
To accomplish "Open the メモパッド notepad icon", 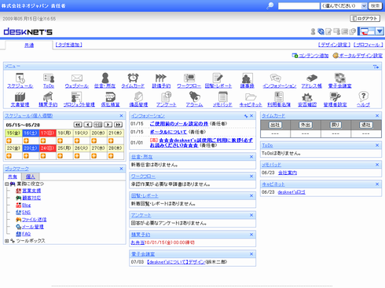I will pos(222,97).
